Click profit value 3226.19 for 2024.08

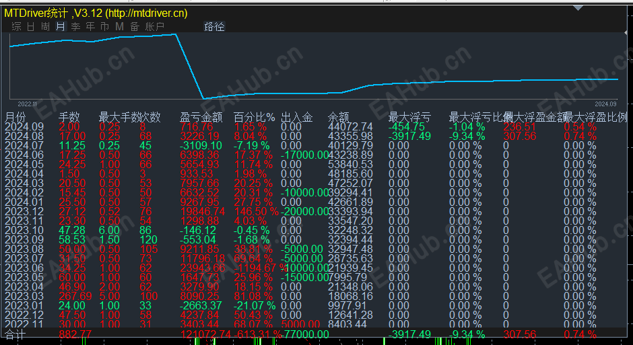[x=199, y=137]
